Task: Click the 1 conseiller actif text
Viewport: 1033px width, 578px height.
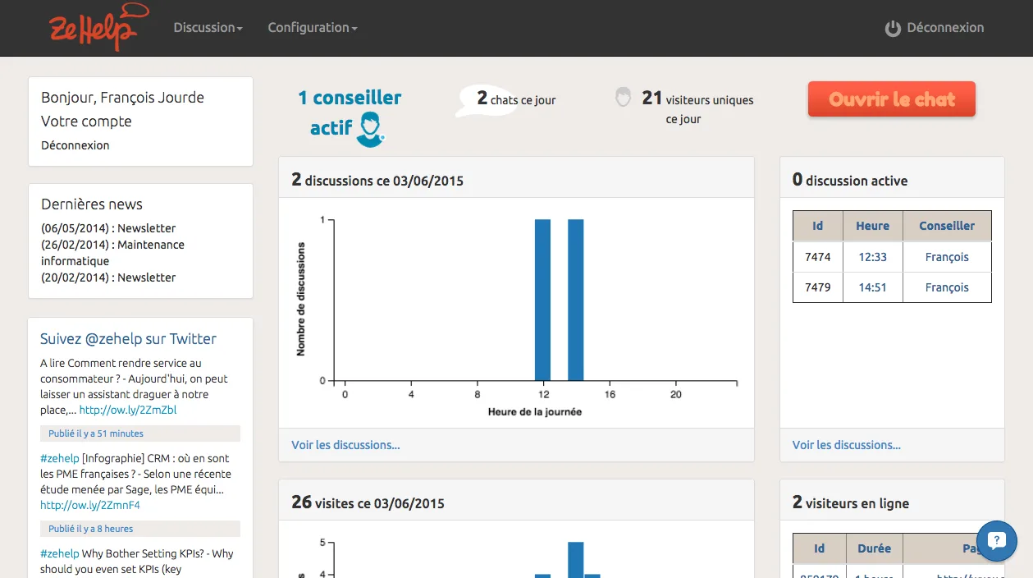Action: pos(349,112)
